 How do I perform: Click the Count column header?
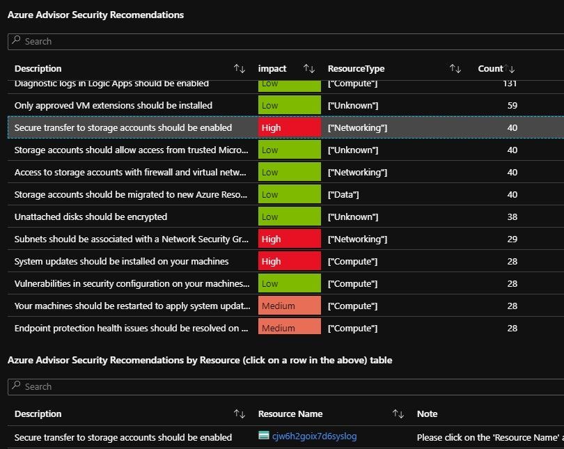coord(490,69)
